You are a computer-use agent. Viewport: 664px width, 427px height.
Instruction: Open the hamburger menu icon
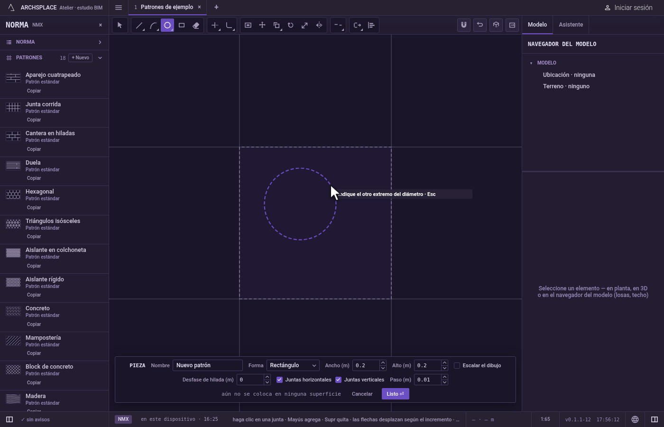click(119, 7)
